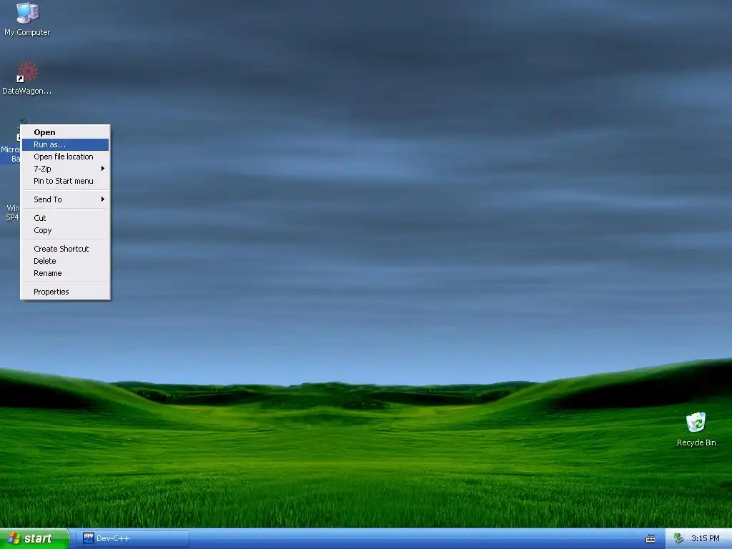This screenshot has height=549, width=732.
Task: Select the DataWagon desktop shortcut
Action: [x=27, y=79]
